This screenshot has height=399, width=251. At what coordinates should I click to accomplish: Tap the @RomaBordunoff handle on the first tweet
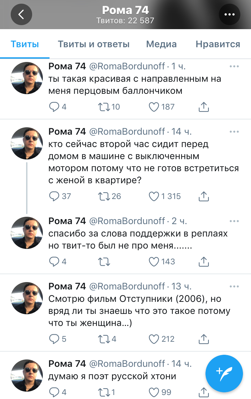click(127, 67)
